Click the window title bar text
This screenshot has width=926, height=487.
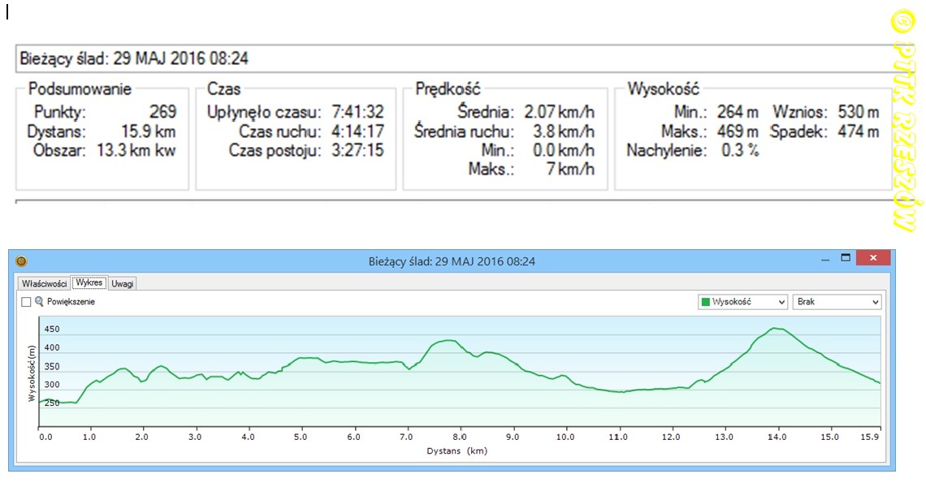coord(451,261)
